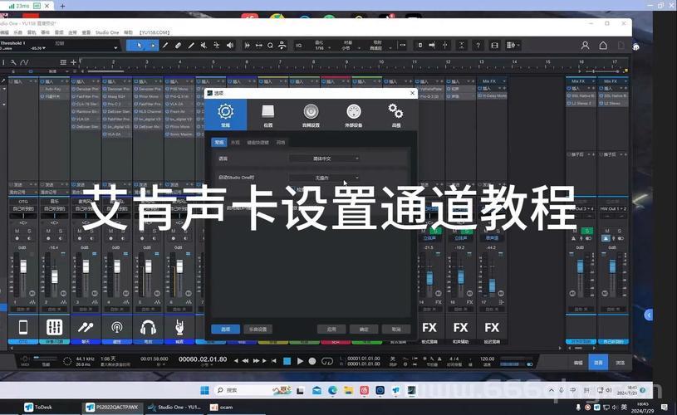Viewport: 677px width, 415px height.
Task: Click the phone channel icon
Action: 23,327
